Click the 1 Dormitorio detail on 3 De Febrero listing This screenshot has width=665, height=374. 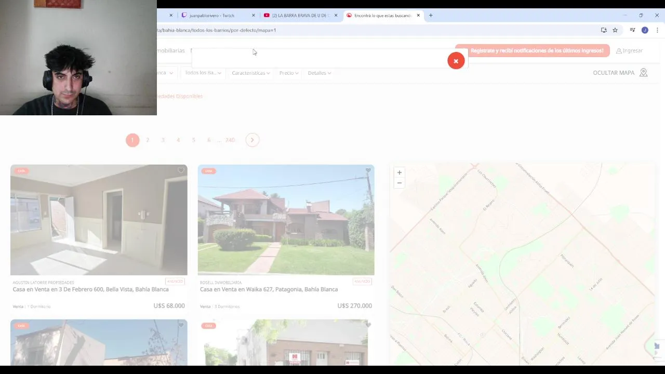coord(39,306)
